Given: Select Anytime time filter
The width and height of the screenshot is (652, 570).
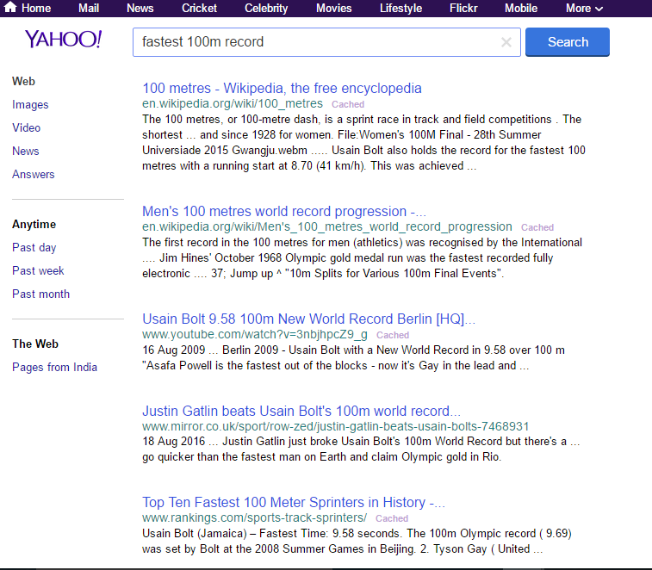Looking at the screenshot, I should pos(34,224).
